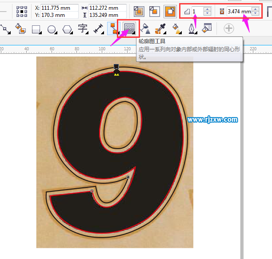Click the Y position 170.3 mm field
272x259 pixels.
click(60, 15)
